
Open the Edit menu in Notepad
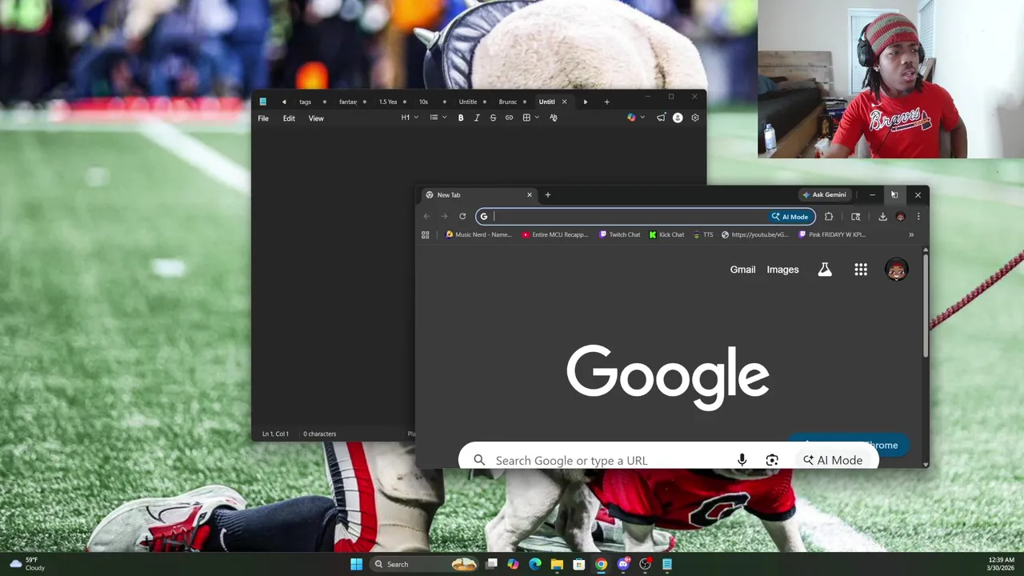tap(289, 118)
